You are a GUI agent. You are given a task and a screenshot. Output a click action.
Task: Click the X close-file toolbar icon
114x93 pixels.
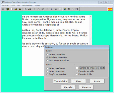[3, 9]
